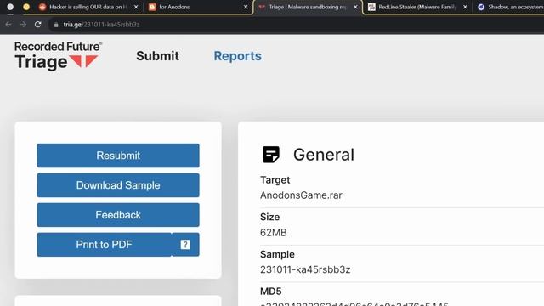Click the Resubmit button

pyautogui.click(x=118, y=156)
